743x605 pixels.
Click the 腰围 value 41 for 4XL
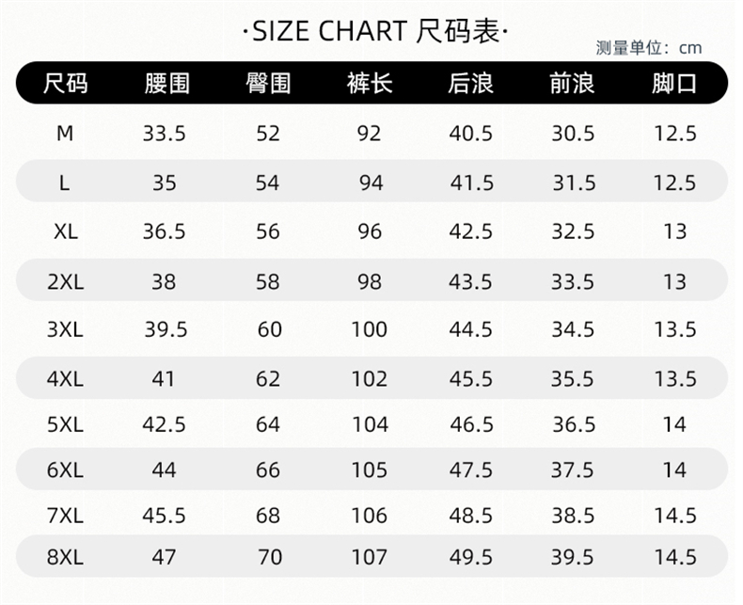(164, 379)
